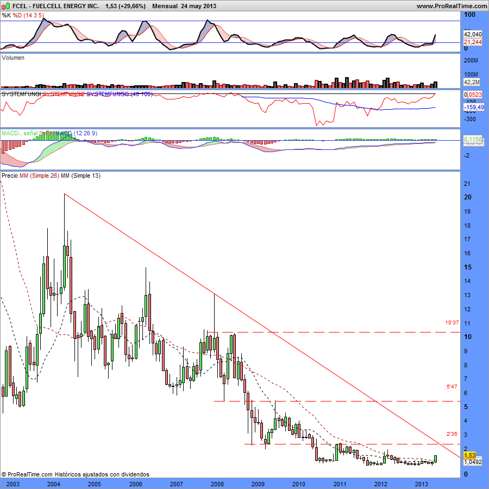Select the 0,1158 MACD value tag

point(473,139)
